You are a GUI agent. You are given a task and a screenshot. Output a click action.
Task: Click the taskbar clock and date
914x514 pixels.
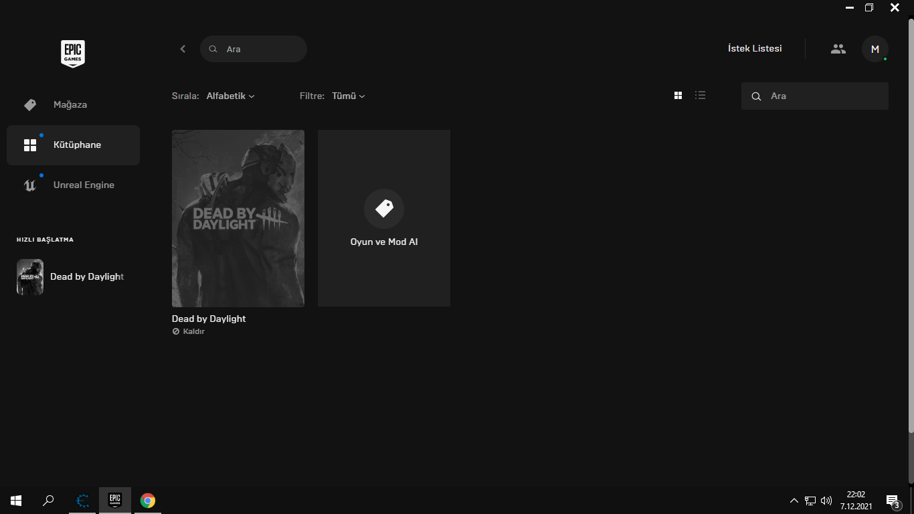coord(856,501)
